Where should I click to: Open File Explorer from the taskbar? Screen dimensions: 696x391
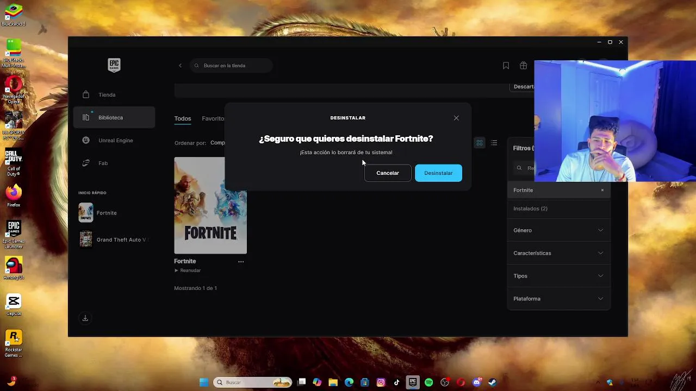tap(333, 382)
